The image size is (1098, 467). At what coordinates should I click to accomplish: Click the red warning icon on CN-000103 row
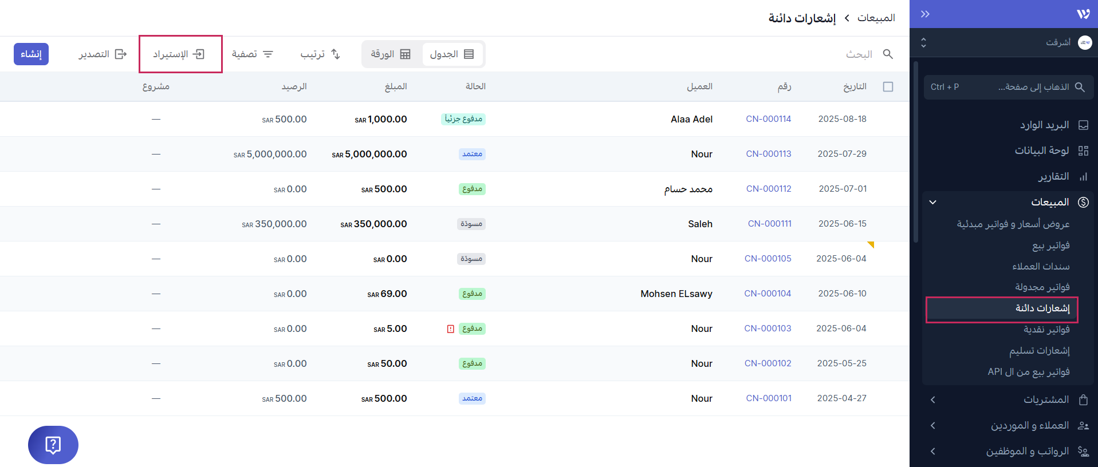click(451, 329)
